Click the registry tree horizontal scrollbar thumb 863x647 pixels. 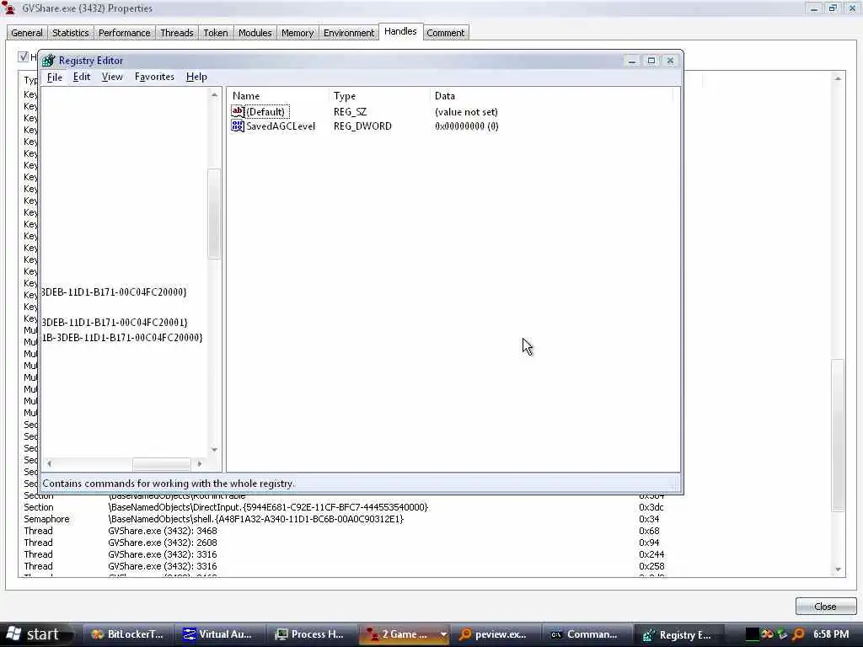pyautogui.click(x=161, y=464)
